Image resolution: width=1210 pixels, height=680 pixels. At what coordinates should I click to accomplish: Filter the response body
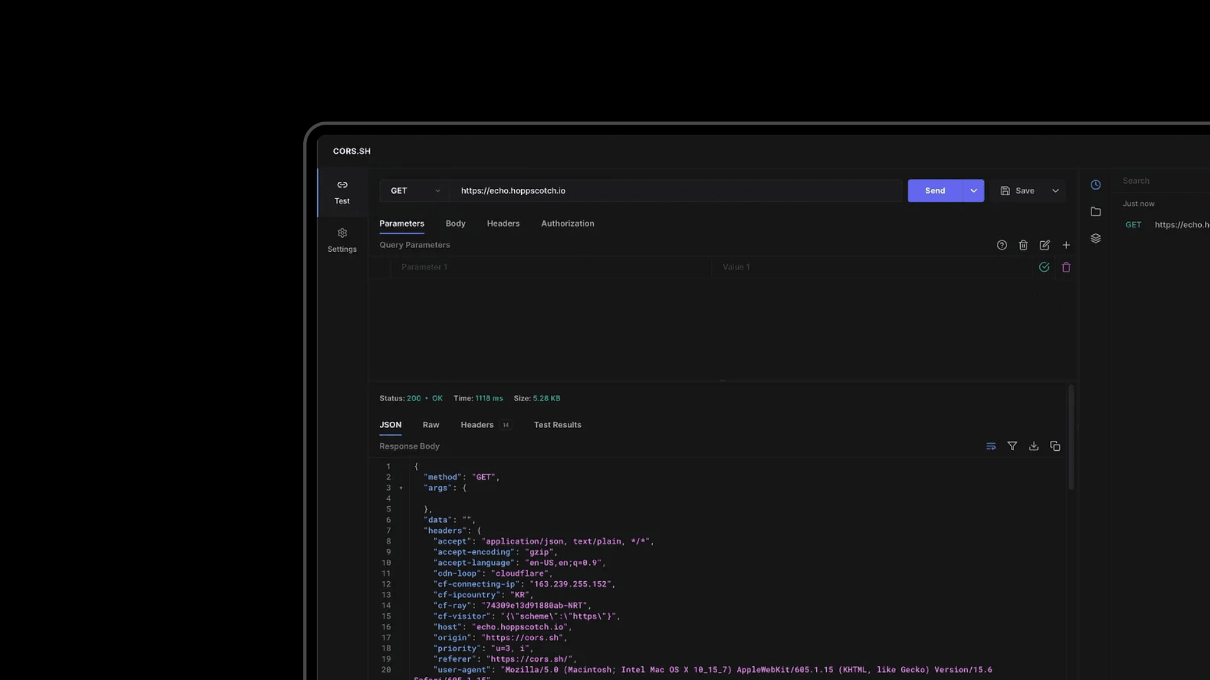pyautogui.click(x=1012, y=446)
